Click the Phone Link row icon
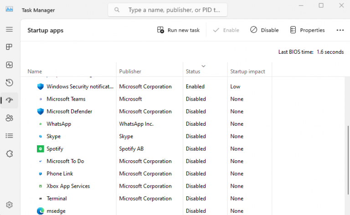The image size is (350, 215). (x=41, y=174)
